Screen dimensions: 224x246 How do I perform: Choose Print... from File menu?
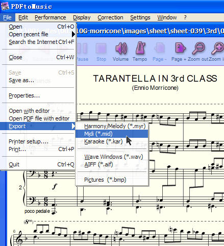tap(38, 149)
